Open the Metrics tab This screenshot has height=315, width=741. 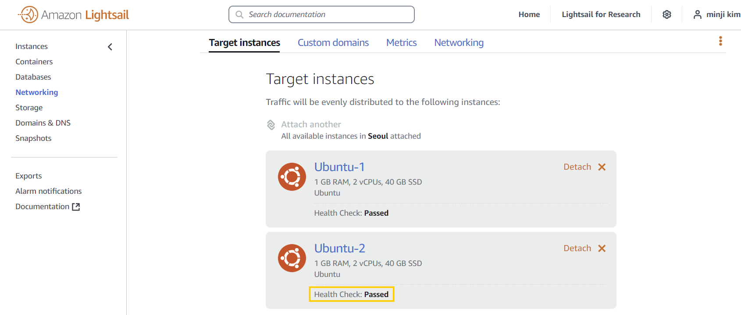point(402,42)
